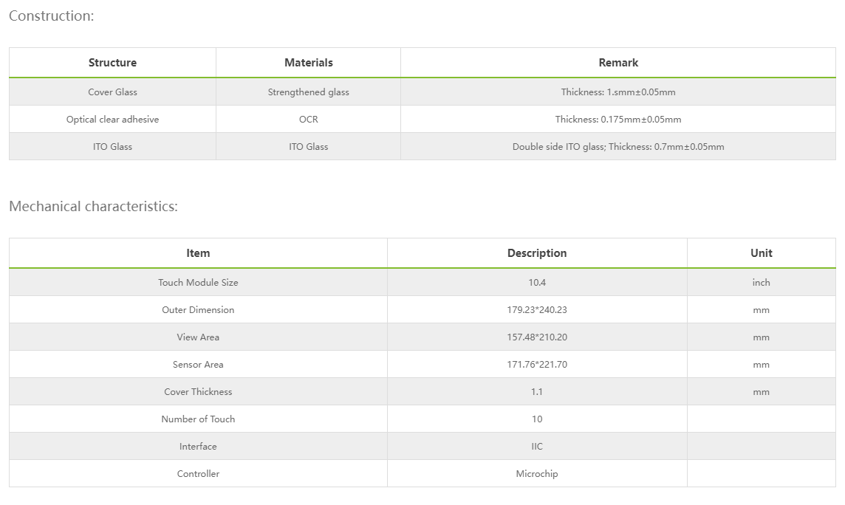Select the OCR materials cell
This screenshot has height=505, width=845.
(x=309, y=120)
